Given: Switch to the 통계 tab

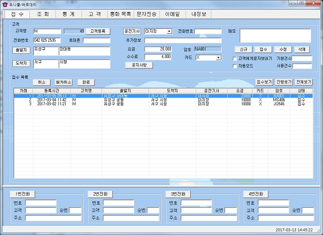Looking at the screenshot, I should (69, 15).
